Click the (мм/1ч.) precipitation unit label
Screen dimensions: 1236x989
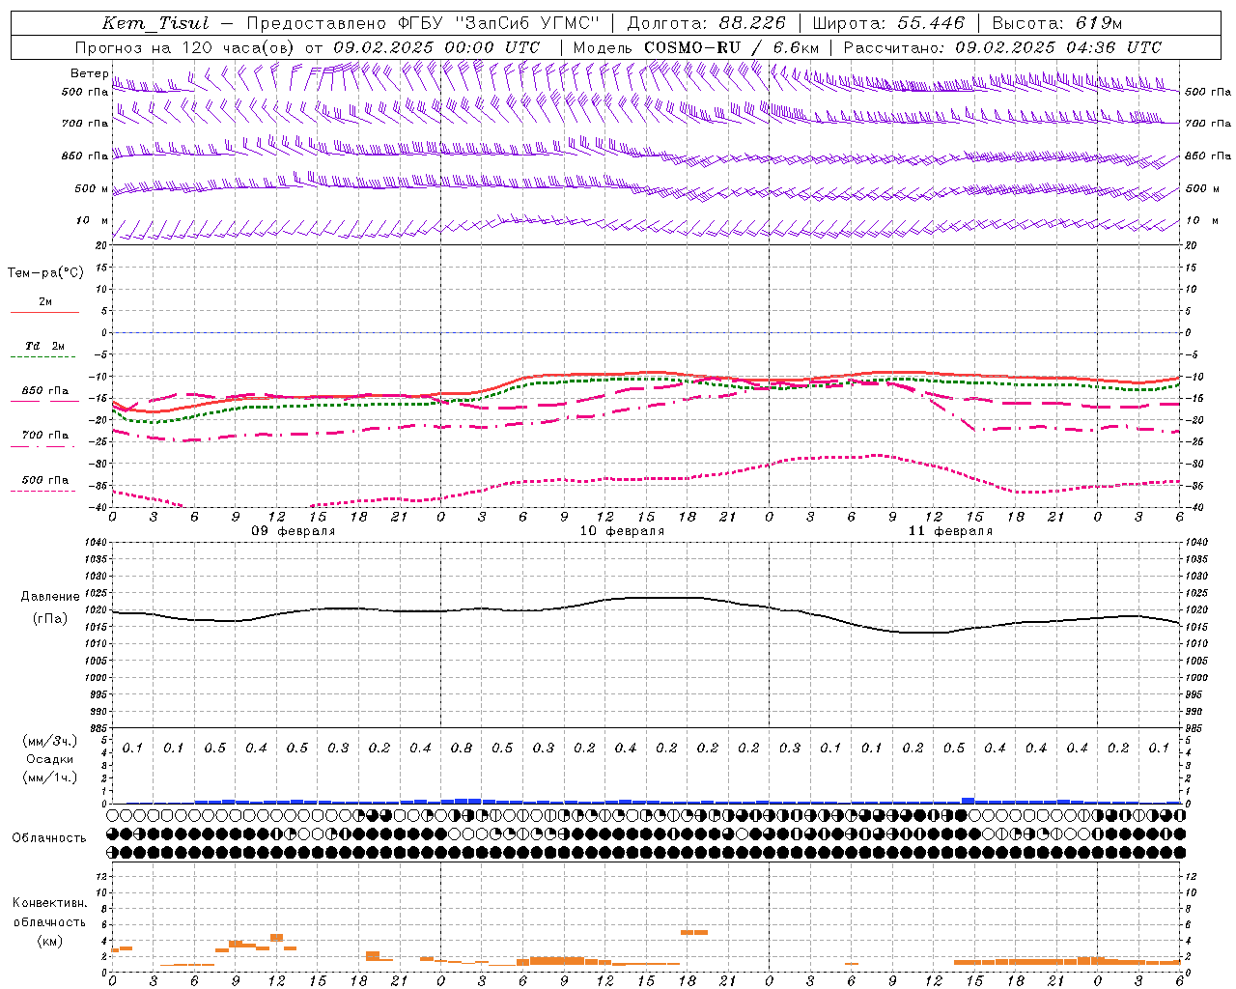(50, 777)
